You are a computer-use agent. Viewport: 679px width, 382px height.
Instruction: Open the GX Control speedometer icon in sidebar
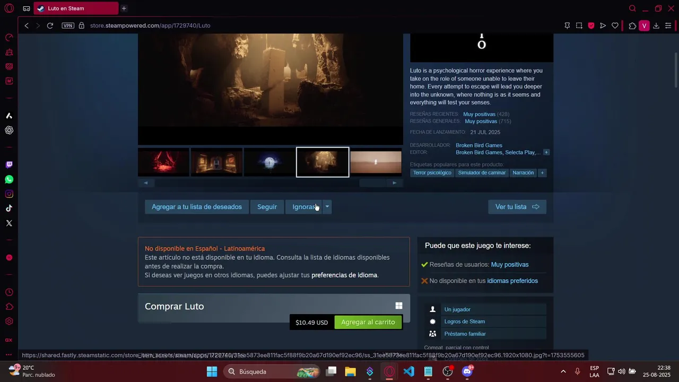pos(9,38)
